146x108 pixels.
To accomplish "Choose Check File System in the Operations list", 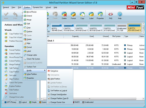I will (x=14, y=82).
